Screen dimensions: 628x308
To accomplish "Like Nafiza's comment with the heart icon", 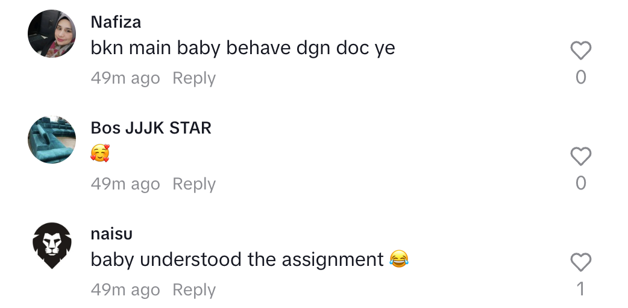I will click(x=581, y=51).
